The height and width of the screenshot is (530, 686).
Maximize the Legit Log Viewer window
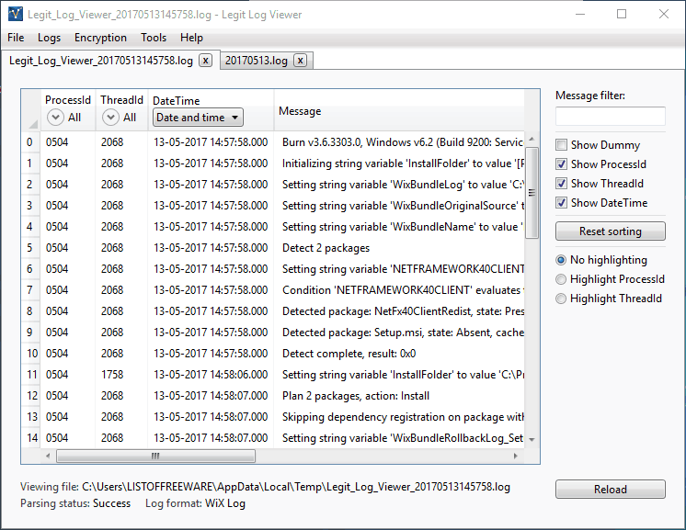click(x=622, y=14)
